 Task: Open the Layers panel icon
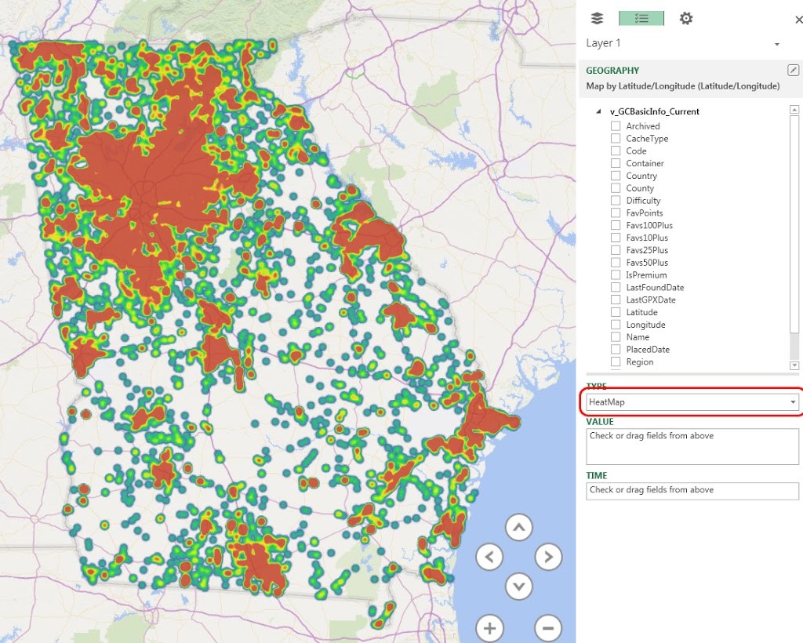tap(597, 18)
